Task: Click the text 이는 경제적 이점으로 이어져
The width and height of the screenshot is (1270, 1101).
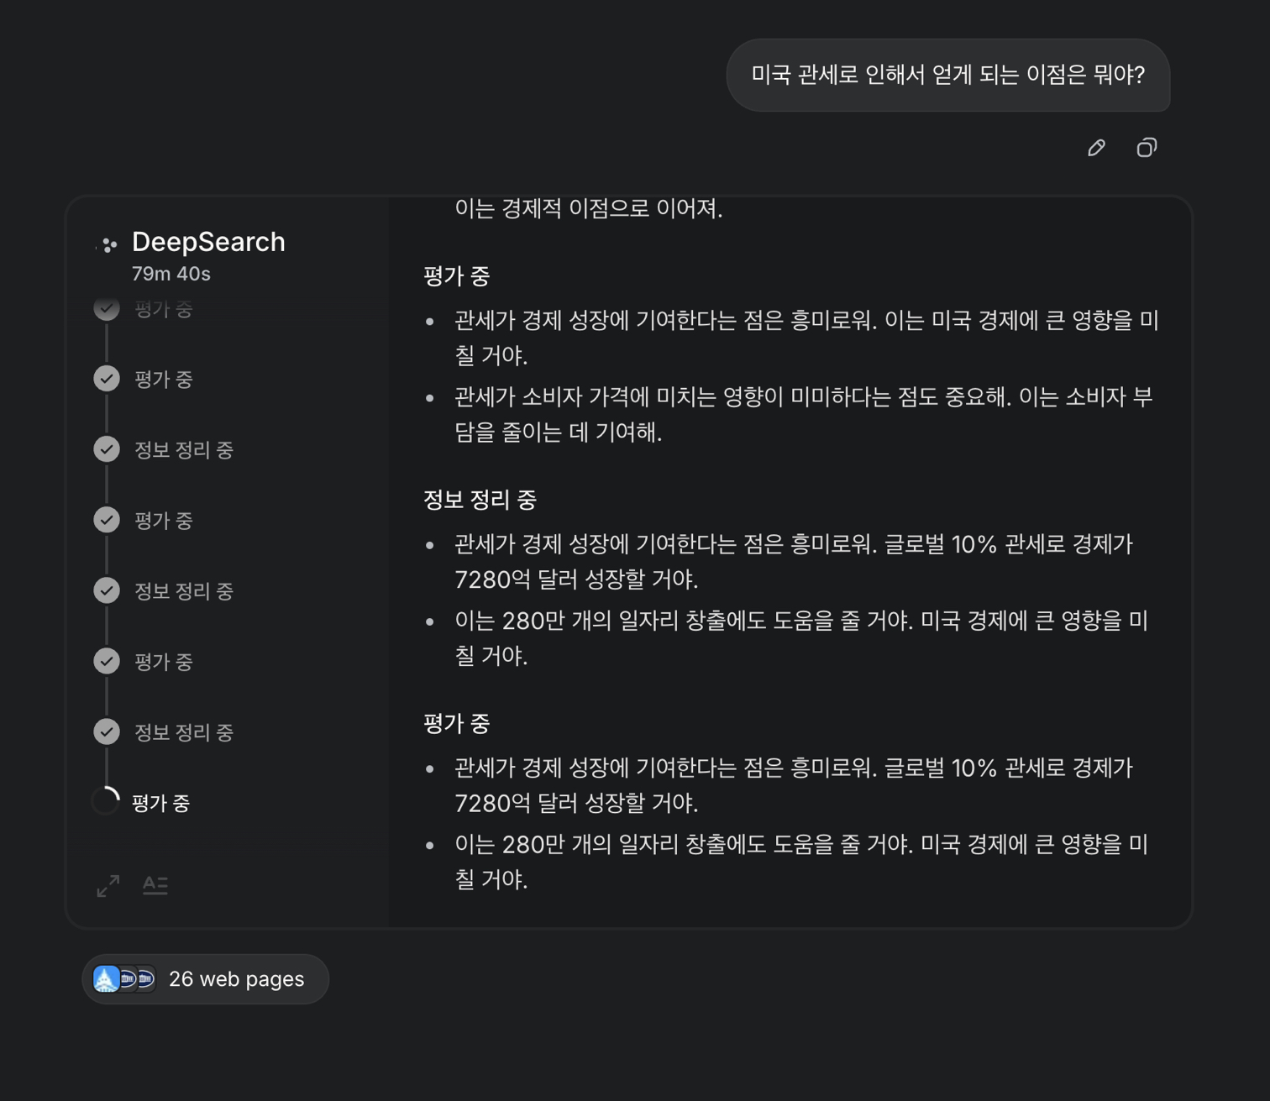Action: click(589, 207)
